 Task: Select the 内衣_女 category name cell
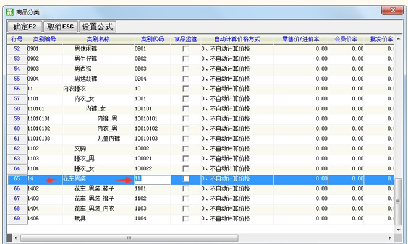(x=98, y=98)
